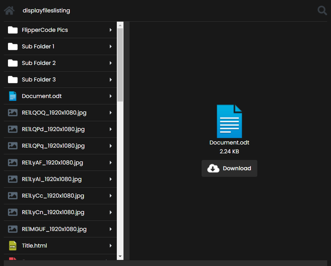Click the Sub Folder 3 folder icon
The image size is (331, 266).
click(13, 80)
